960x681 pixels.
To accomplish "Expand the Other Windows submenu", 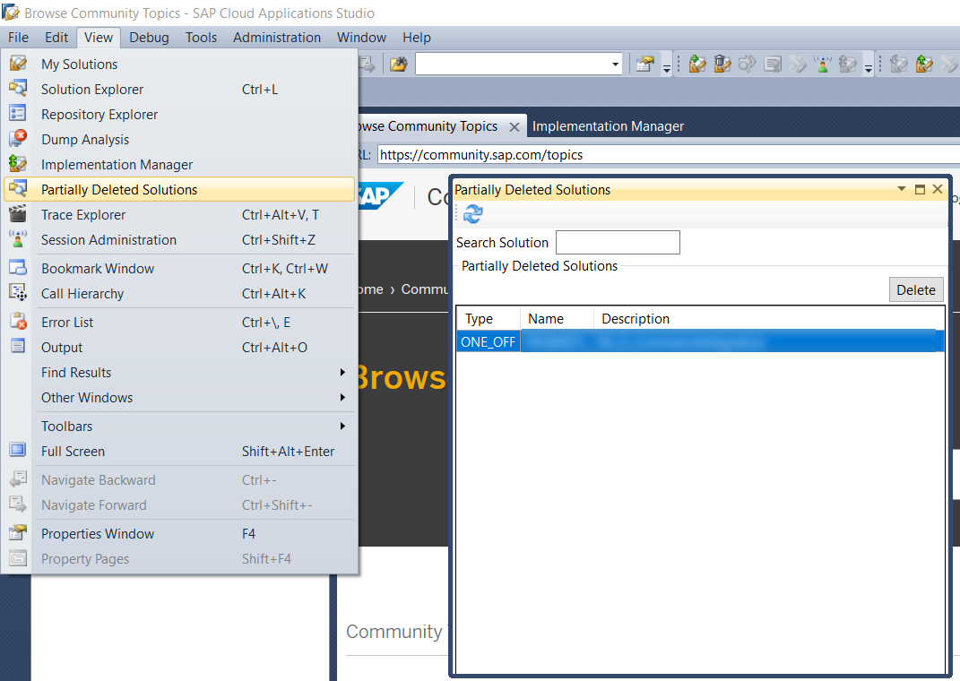I will [x=342, y=397].
